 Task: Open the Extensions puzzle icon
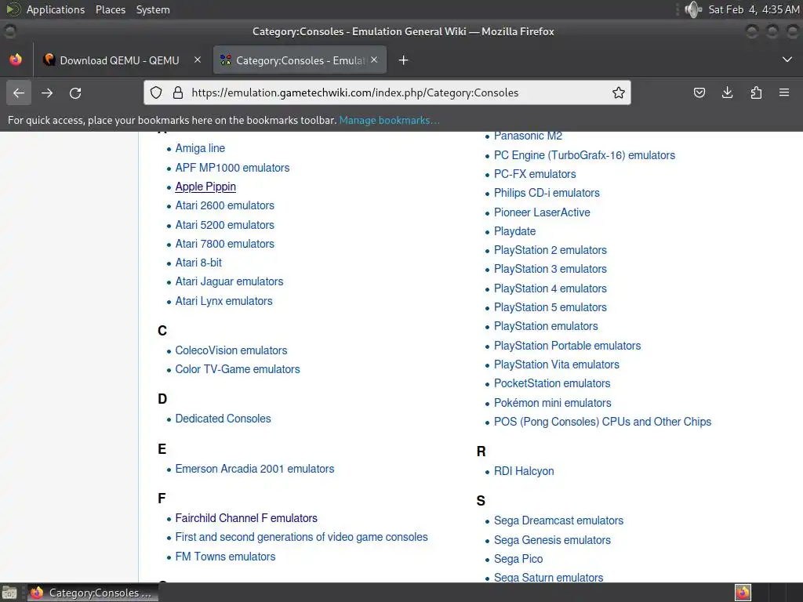click(756, 92)
